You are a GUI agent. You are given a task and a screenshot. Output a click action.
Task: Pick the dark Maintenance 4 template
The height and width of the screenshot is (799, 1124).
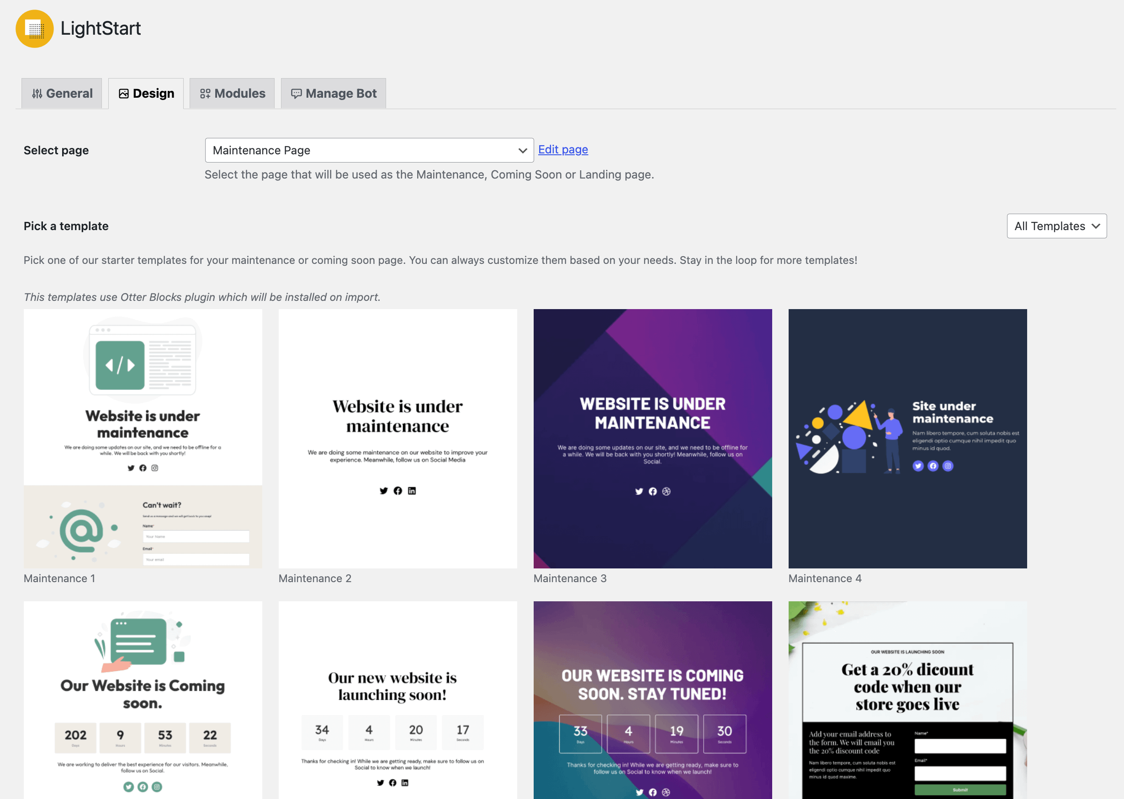[x=907, y=438]
